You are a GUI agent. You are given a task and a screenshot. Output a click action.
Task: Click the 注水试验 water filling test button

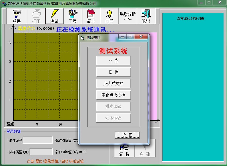pyautogui.click(x=113, y=118)
